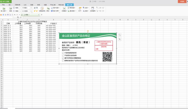Click the zoom magnifier icon beside the picture

tap(119, 35)
